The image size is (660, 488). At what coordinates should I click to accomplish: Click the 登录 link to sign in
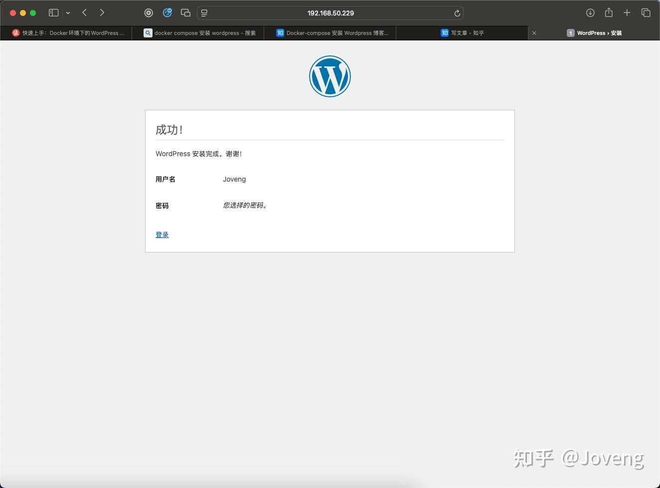pos(162,235)
